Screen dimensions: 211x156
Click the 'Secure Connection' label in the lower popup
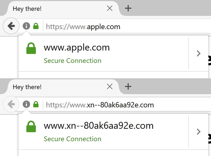(x=73, y=139)
